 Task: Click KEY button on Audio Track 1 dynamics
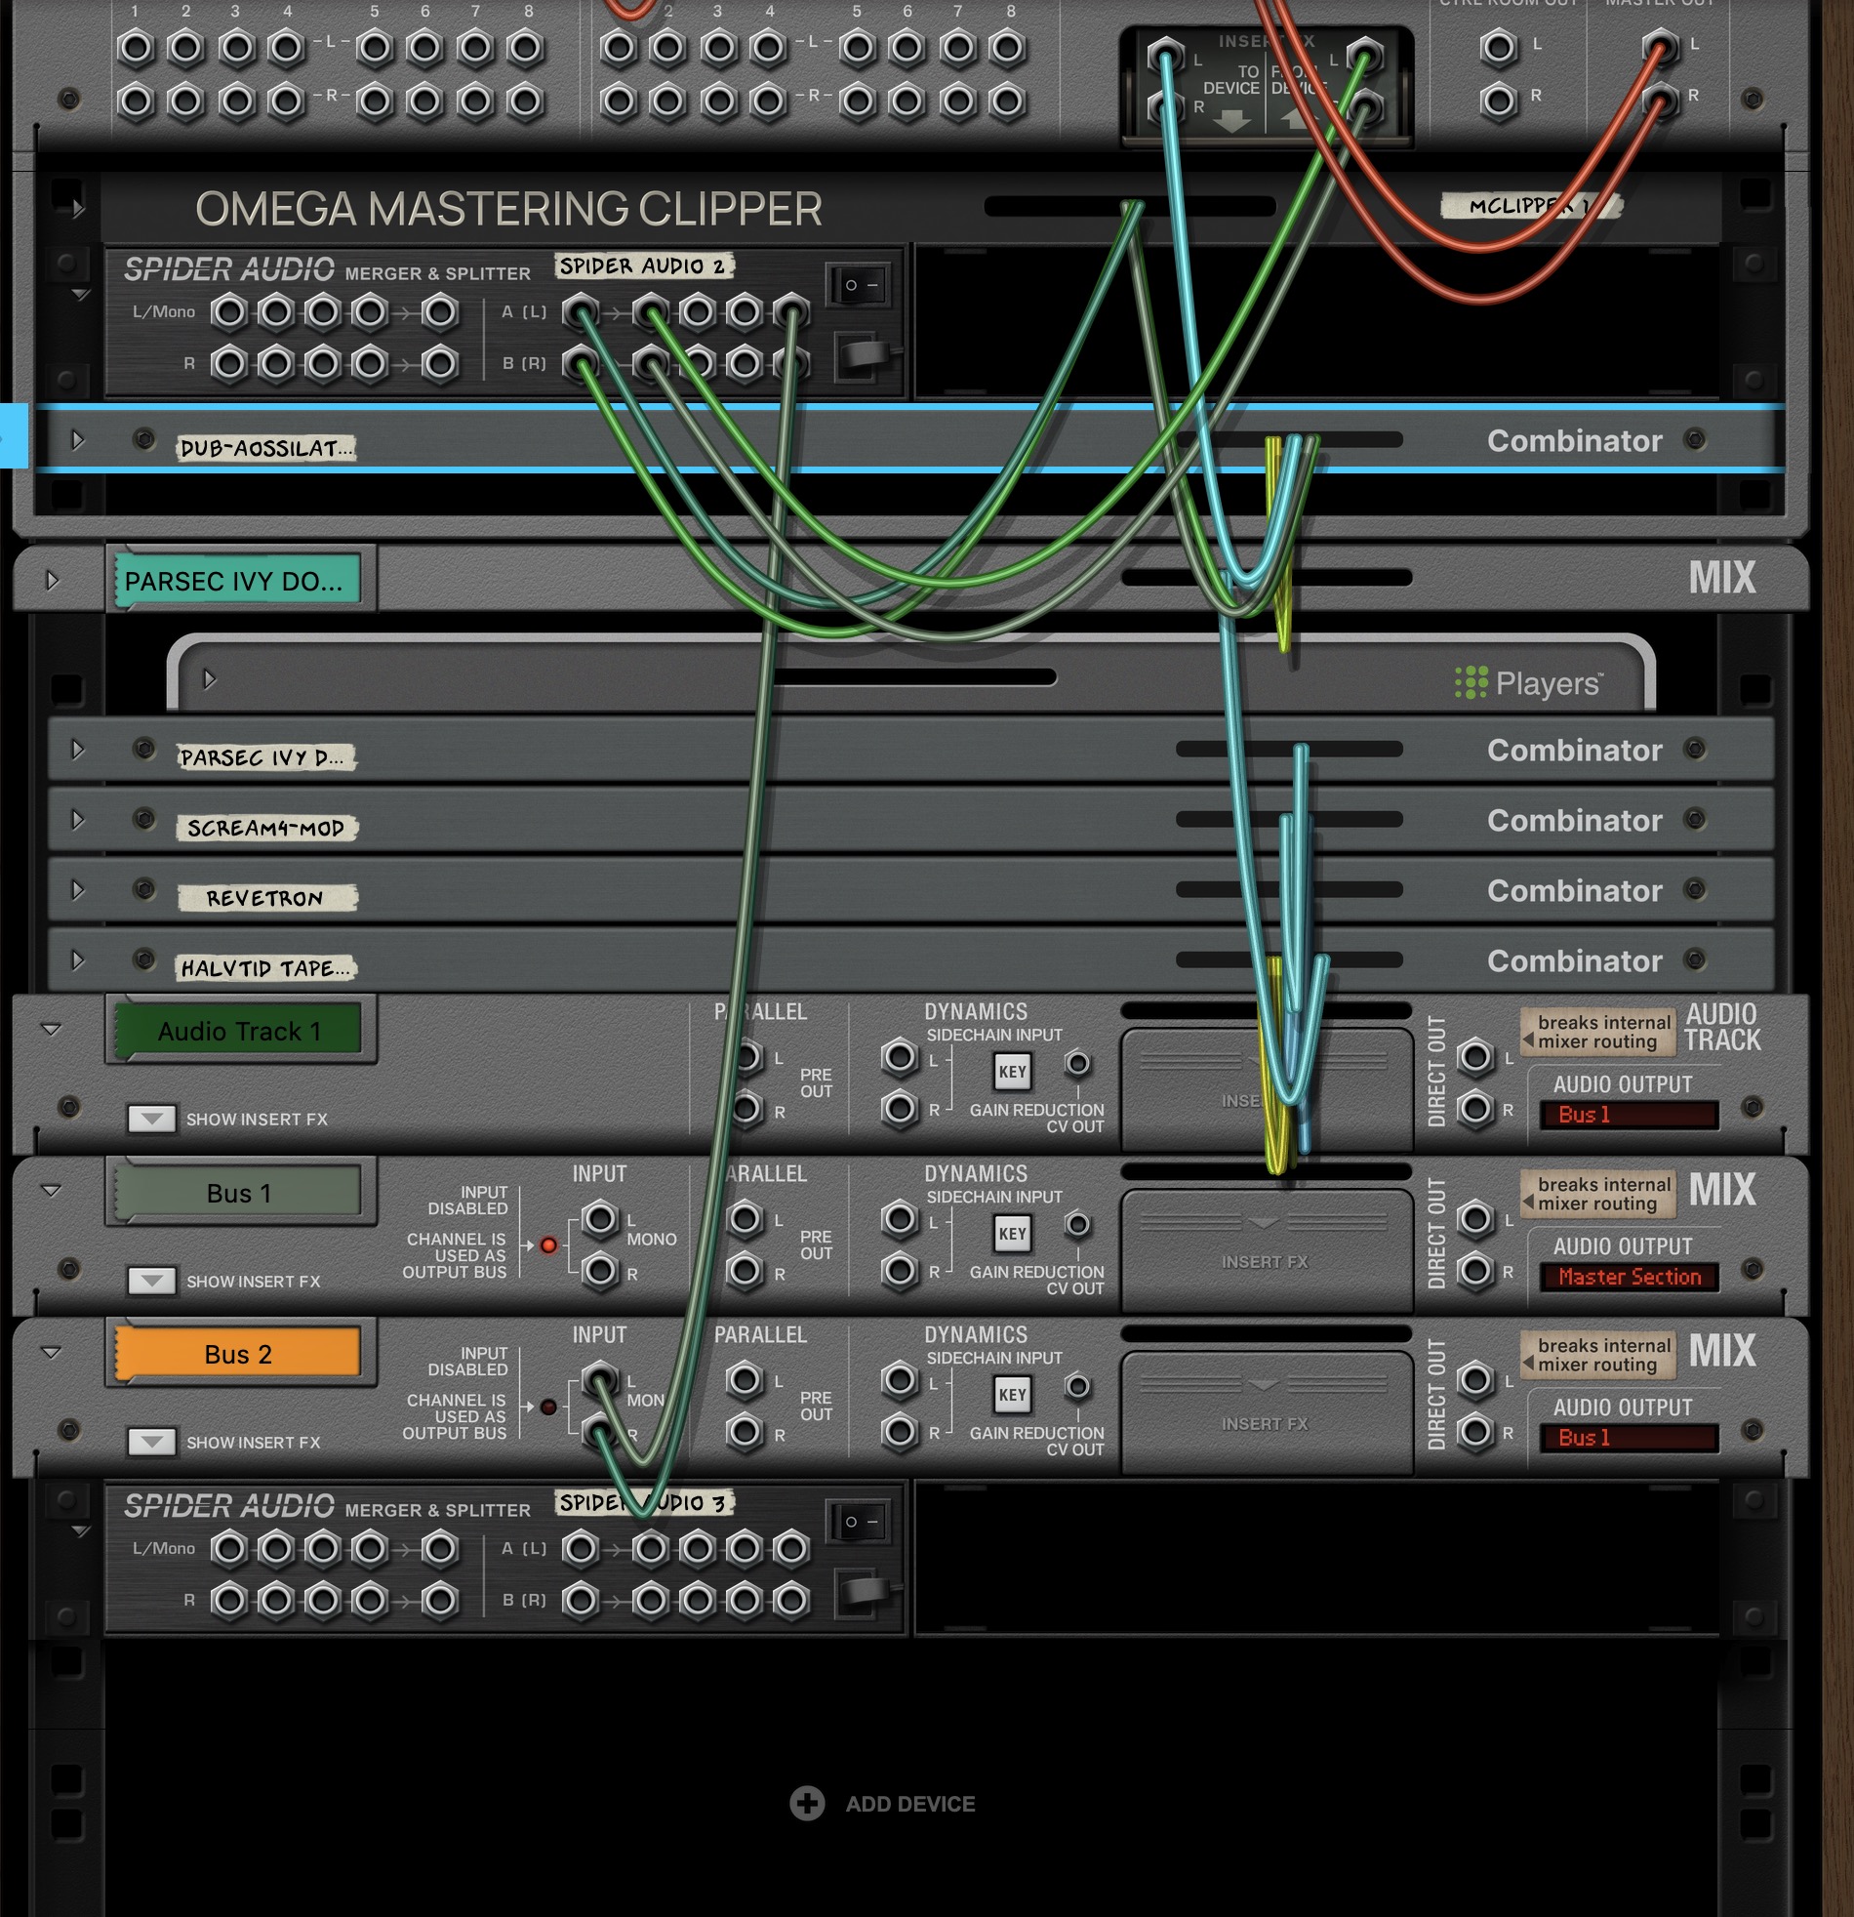pos(1012,1072)
